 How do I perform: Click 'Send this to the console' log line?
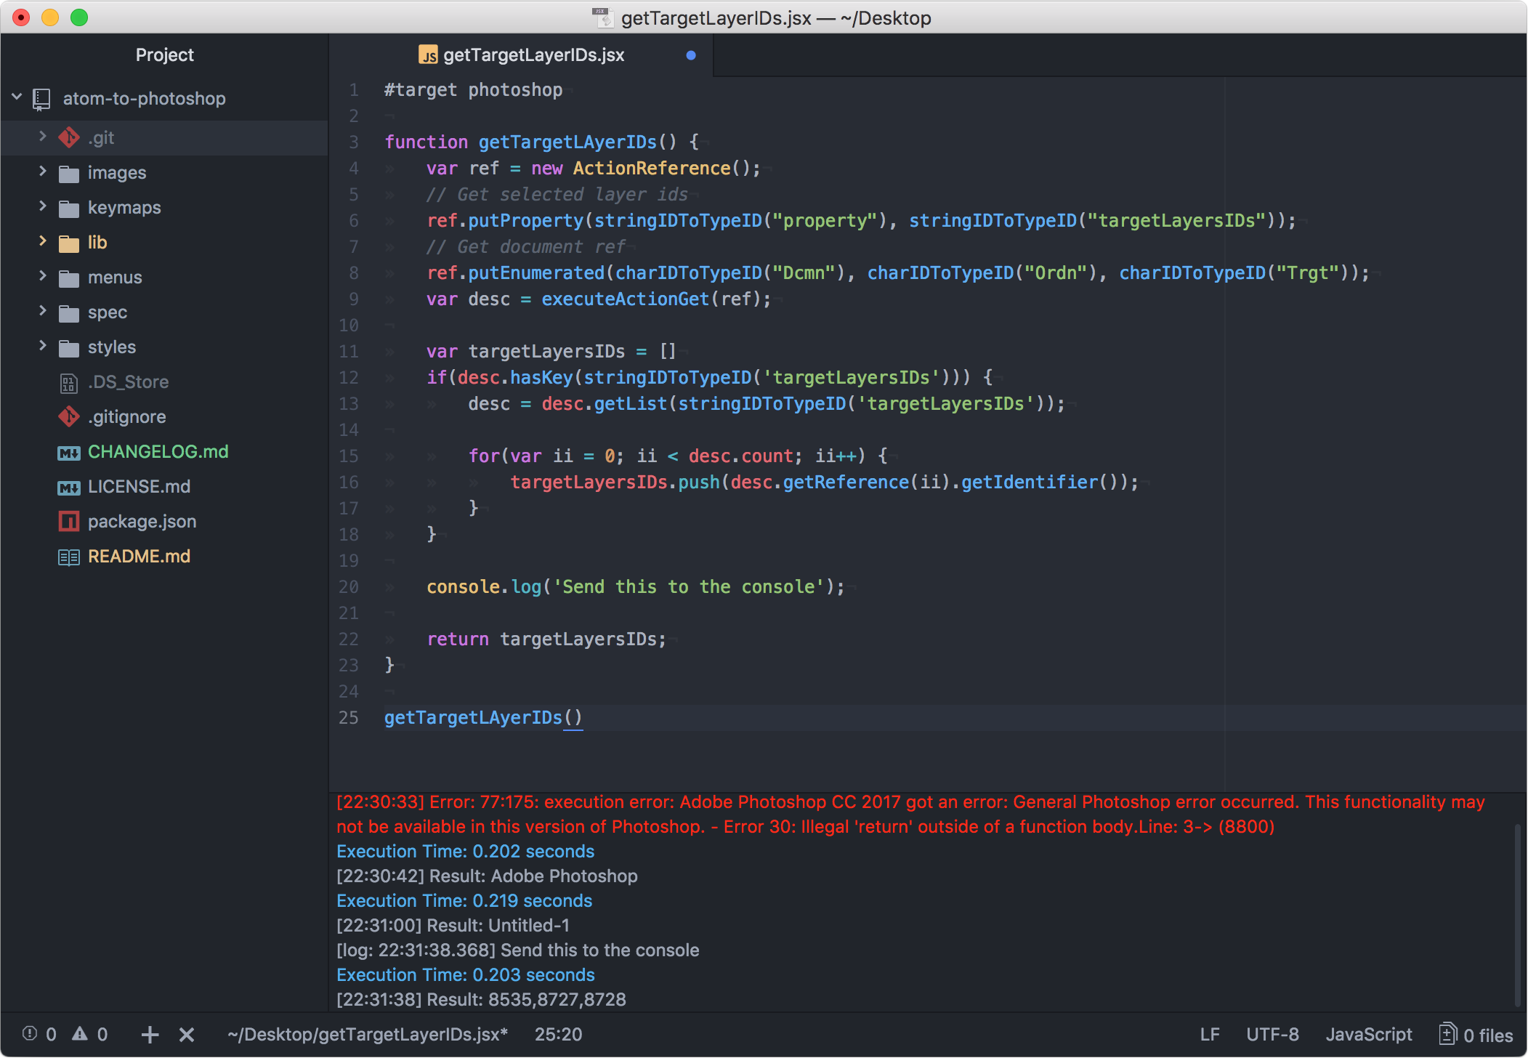[517, 950]
